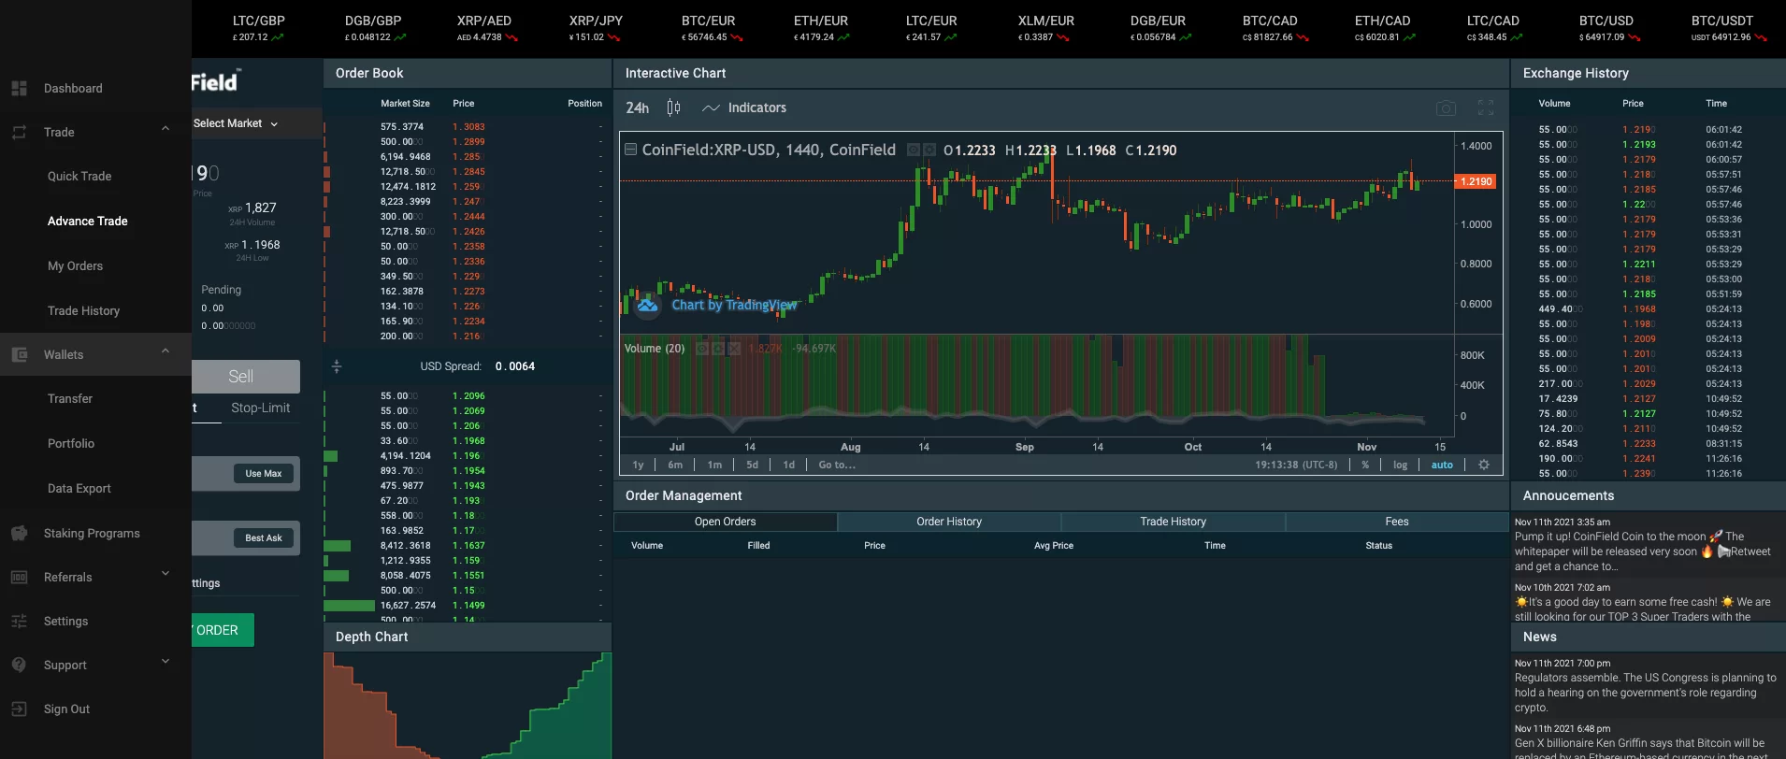Open settings for XRP-USD series legend
Image resolution: width=1786 pixels, height=759 pixels.
pos(929,150)
